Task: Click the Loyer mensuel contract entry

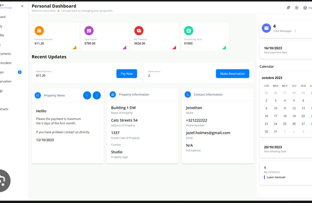Action: (x=276, y=177)
